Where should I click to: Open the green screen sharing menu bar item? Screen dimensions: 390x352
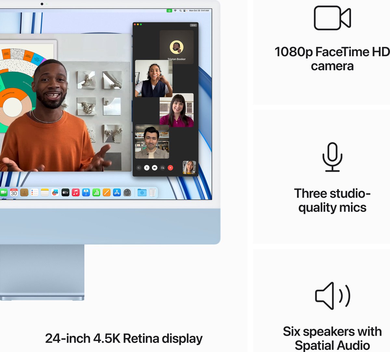coord(170,10)
